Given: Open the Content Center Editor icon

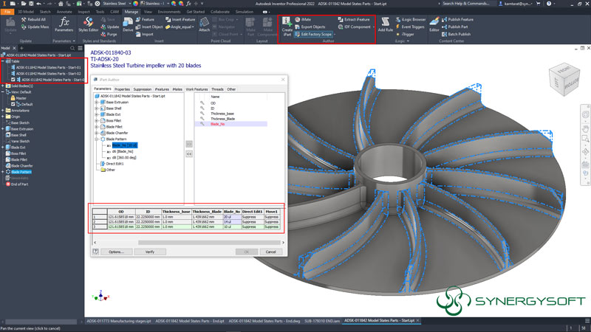Looking at the screenshot, I should [434, 24].
